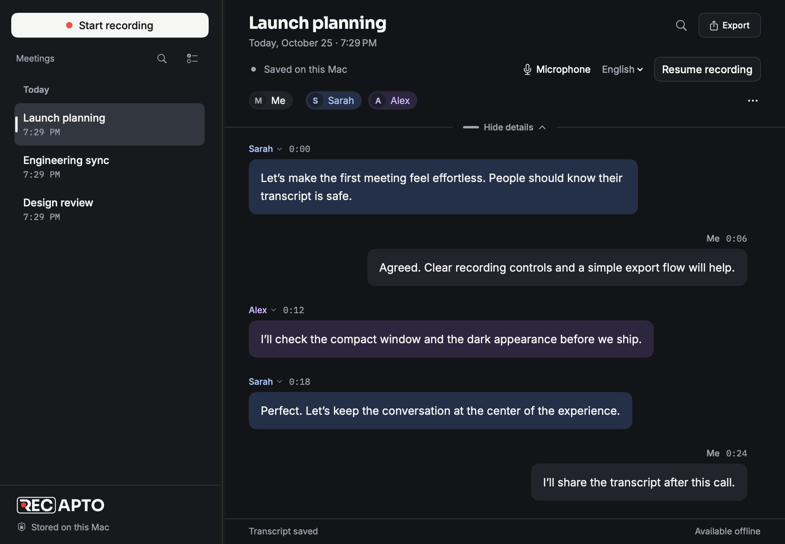This screenshot has width=785, height=544.
Task: Click the Launch planning title
Action: point(318,23)
